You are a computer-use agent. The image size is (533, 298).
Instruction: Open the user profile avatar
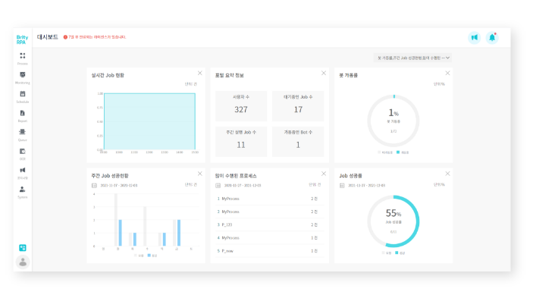pyautogui.click(x=23, y=262)
